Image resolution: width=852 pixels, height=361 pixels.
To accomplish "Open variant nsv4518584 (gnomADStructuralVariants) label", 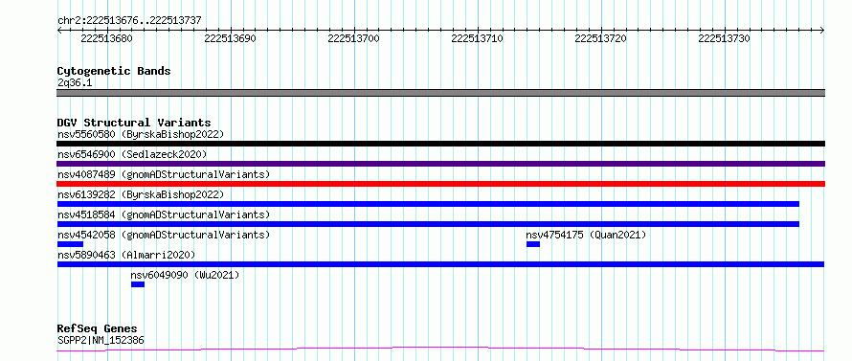I will (164, 214).
